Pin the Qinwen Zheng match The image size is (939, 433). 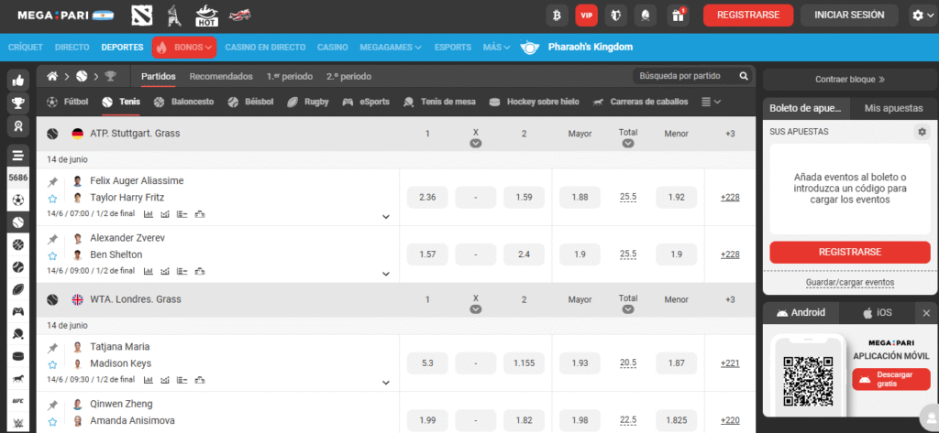[x=52, y=405]
